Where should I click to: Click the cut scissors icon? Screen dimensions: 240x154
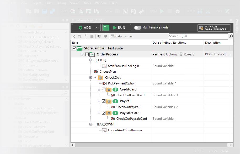pyautogui.click(x=73, y=36)
